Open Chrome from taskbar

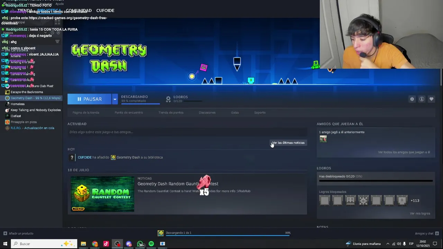[x=95, y=244]
